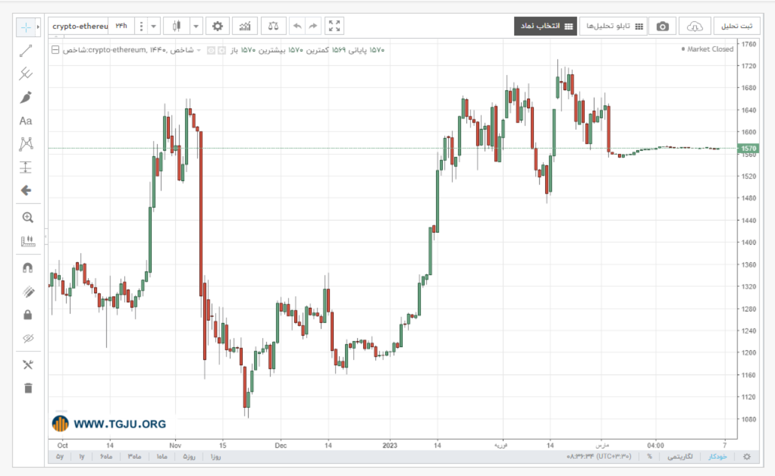The height and width of the screenshot is (476, 775).
Task: Open the symbol selection (انتخاب نماد) menu
Action: point(545,26)
